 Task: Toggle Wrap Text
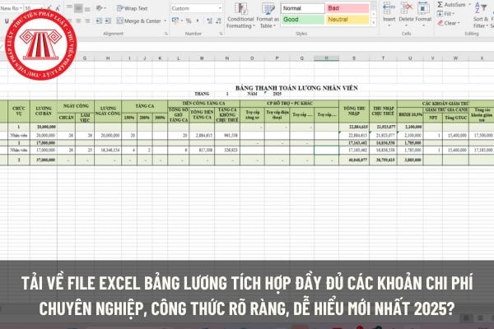point(132,8)
